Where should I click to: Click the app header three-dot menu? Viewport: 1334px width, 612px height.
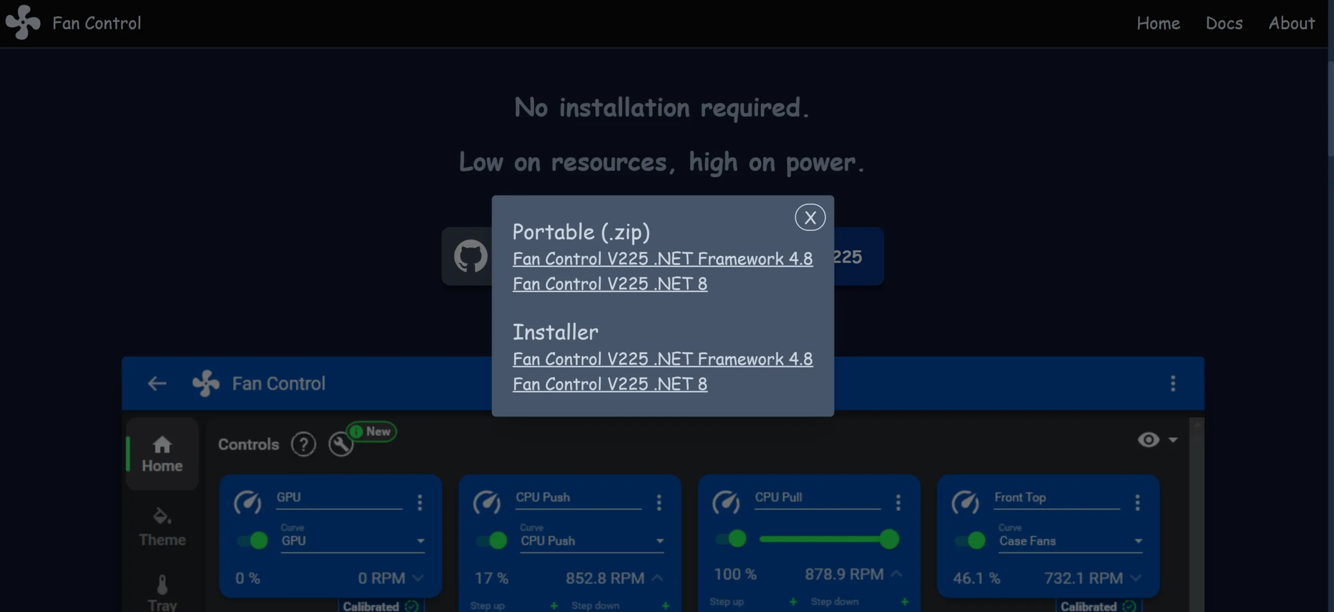coord(1172,384)
